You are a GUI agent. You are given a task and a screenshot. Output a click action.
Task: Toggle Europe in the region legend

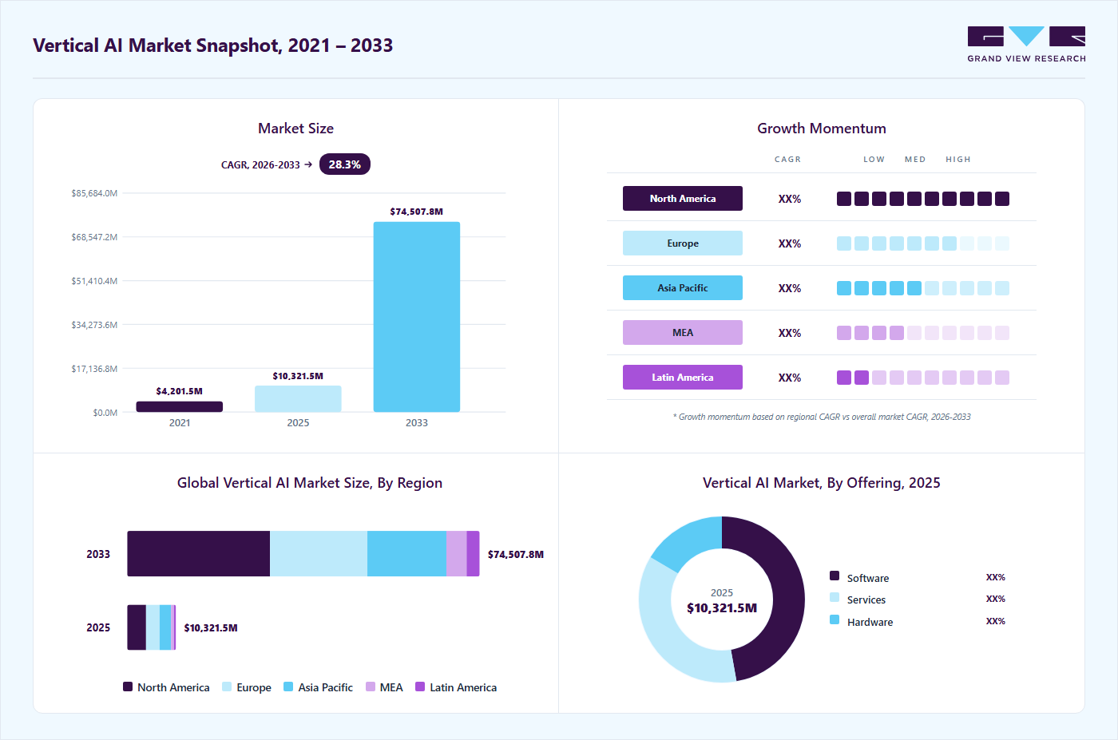247,687
